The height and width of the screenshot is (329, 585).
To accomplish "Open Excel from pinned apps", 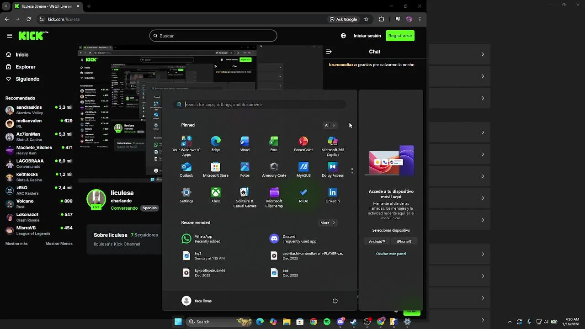I will pyautogui.click(x=274, y=144).
